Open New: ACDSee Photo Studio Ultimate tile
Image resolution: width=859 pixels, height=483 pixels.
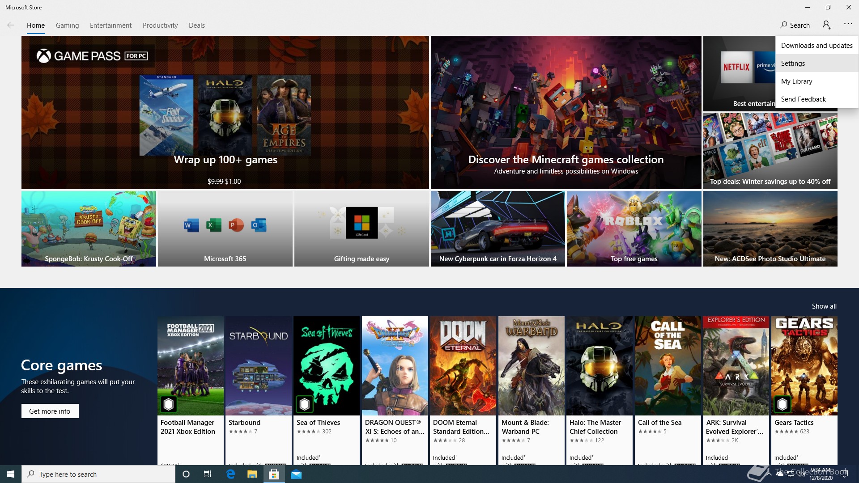770,229
